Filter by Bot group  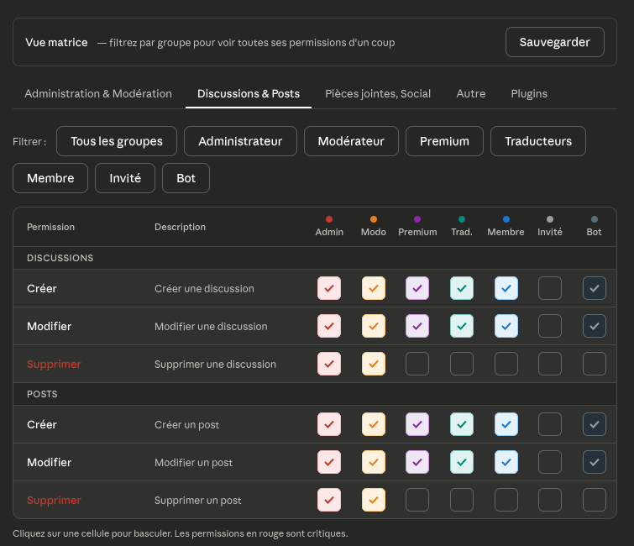click(x=186, y=178)
